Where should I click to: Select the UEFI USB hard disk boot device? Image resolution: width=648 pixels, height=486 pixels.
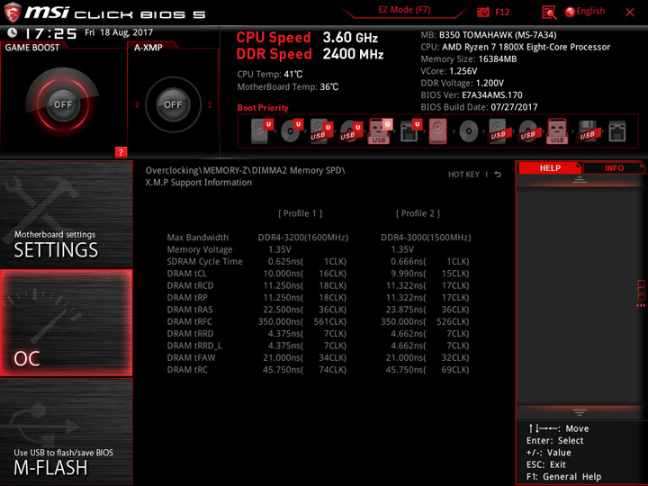point(321,131)
